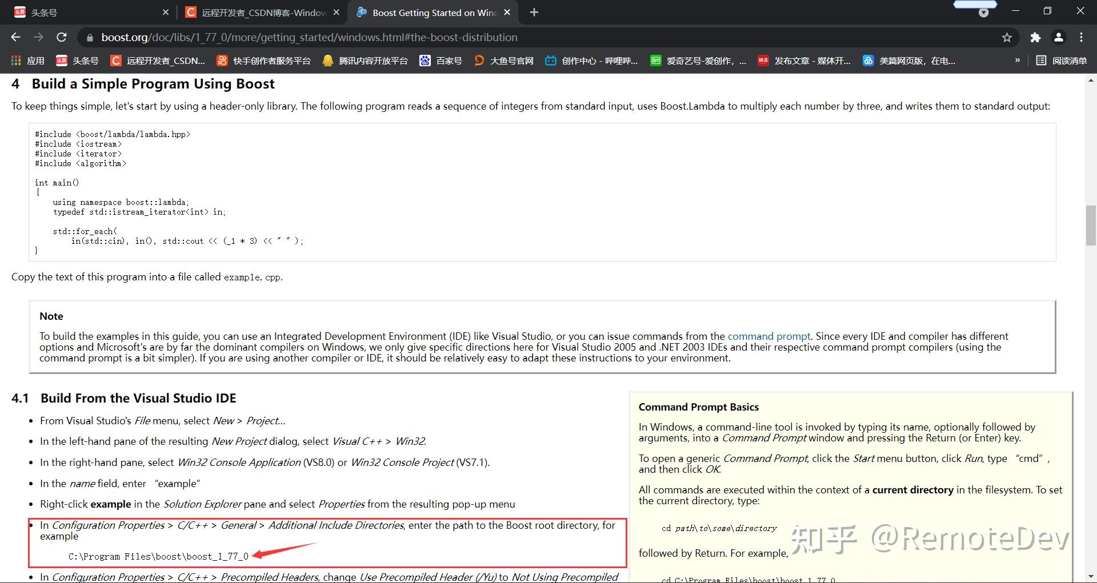Open the 创作中心-哔哩哔哩 bookmark
Screen dimensions: 1097x583
591,61
